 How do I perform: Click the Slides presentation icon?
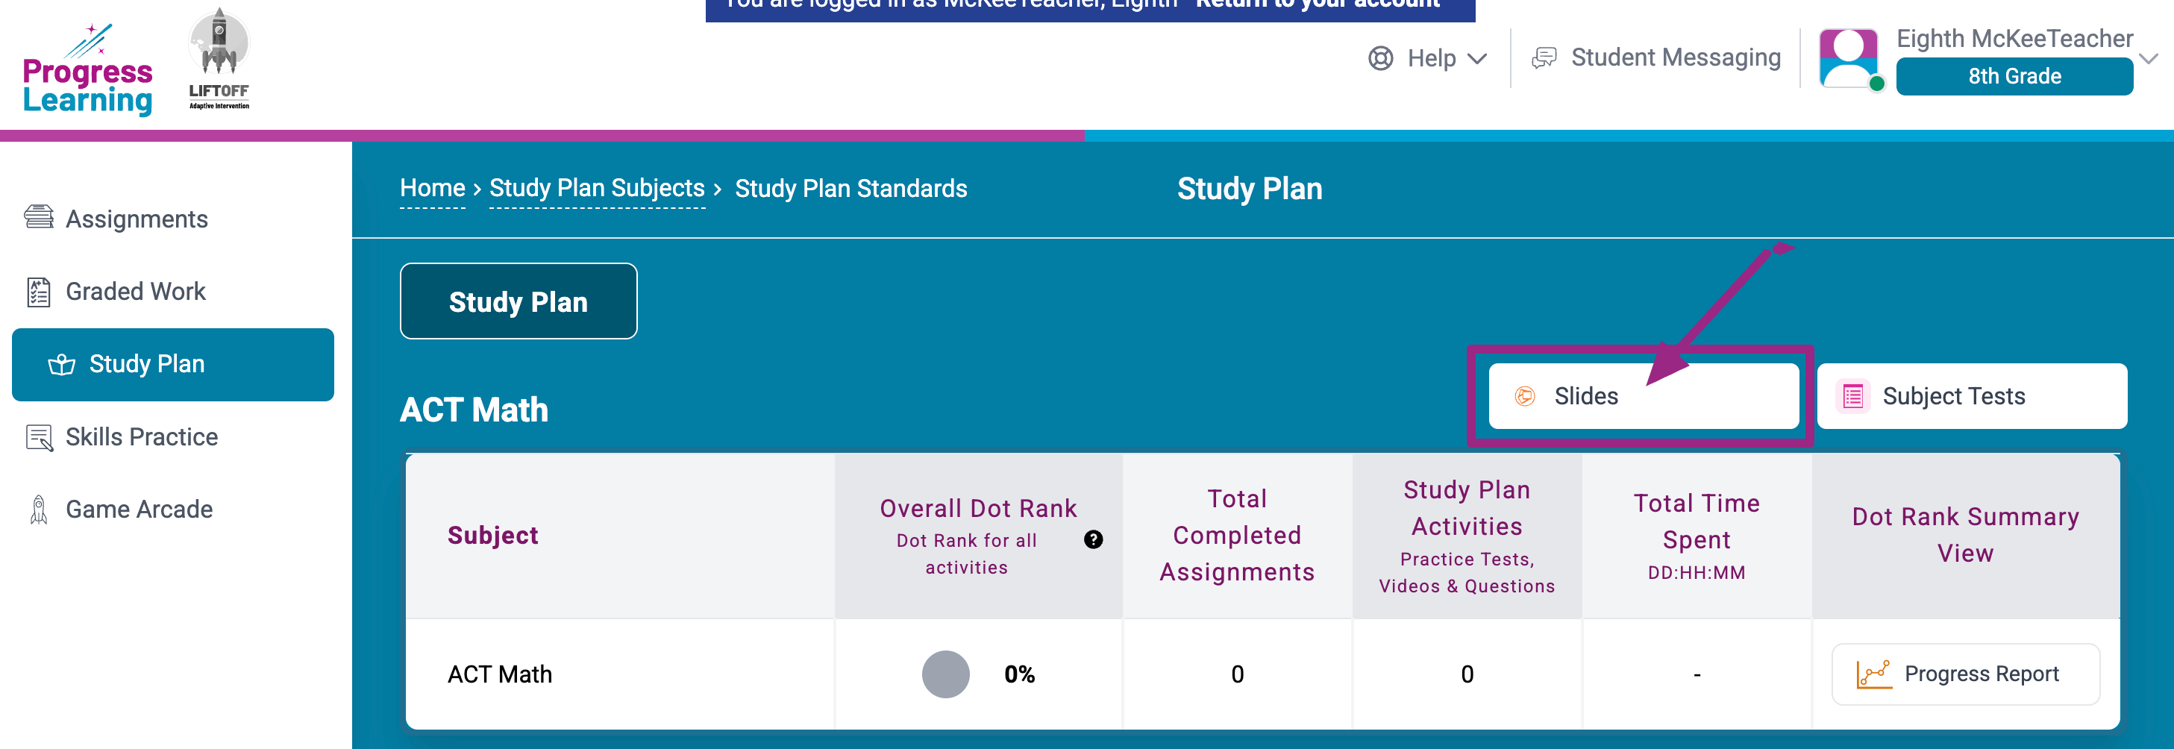pos(1524,396)
